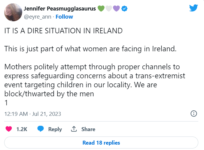Click the Reply text label

point(55,129)
